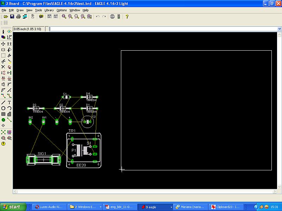Select the Circle tool
Screen dimensions: 282x211
tap(3, 108)
